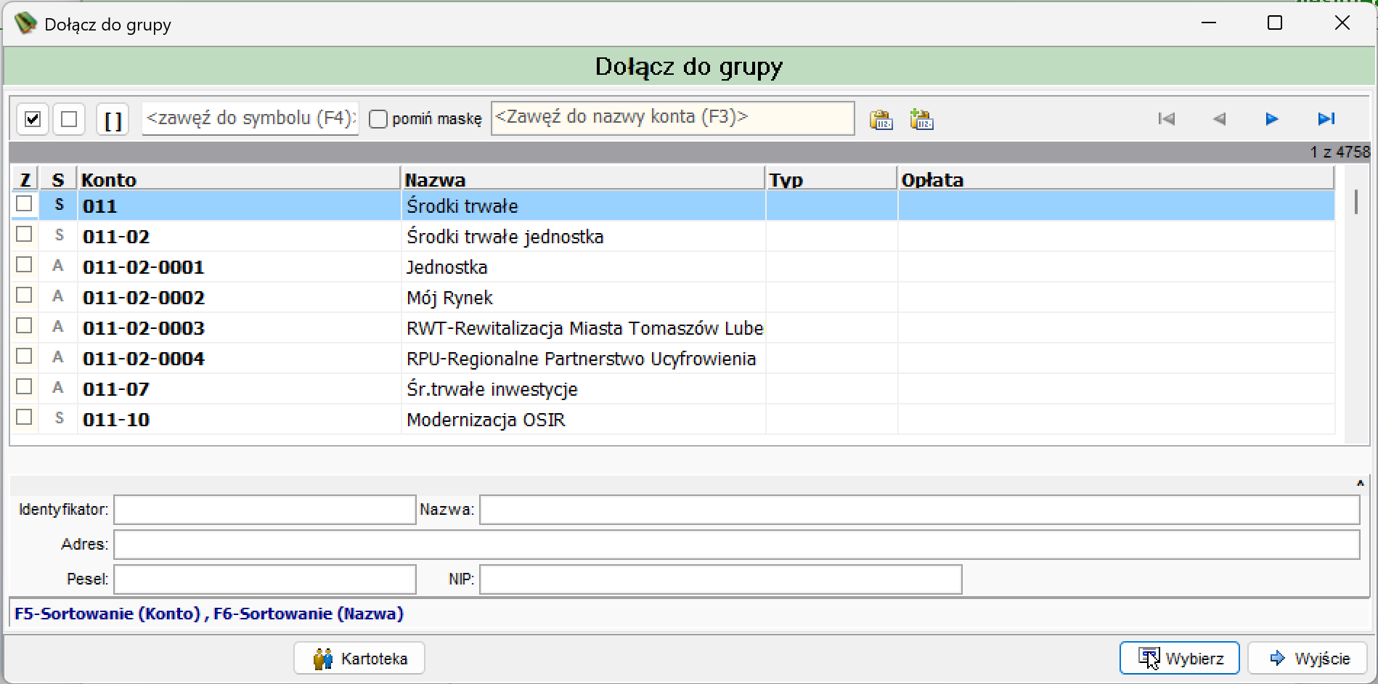Click the select-all checked box icon
This screenshot has width=1378, height=684.
click(33, 119)
